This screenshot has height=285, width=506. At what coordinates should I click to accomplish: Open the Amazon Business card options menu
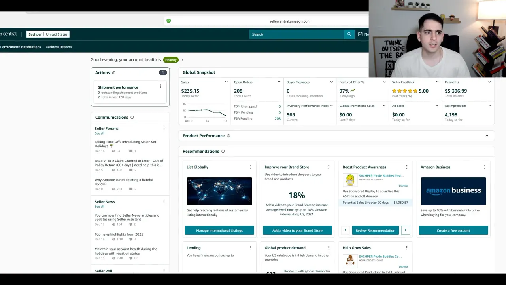coord(485,167)
